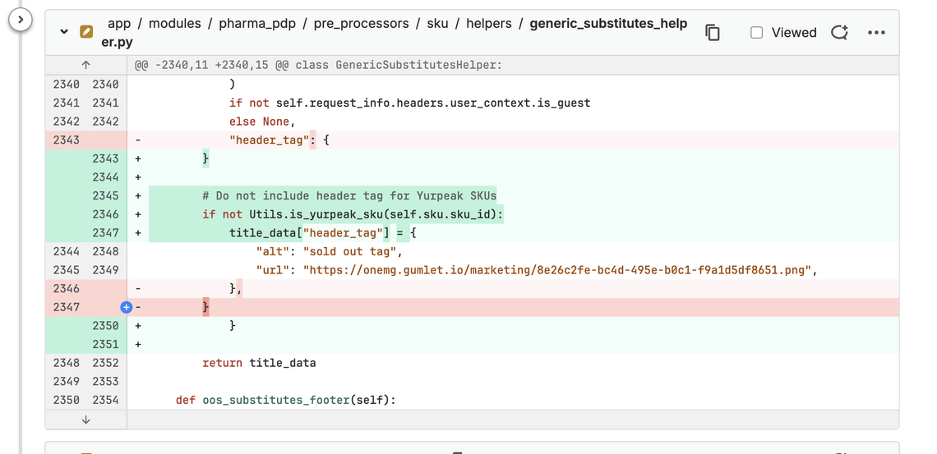Click the hunk header for GenericSubstitutesHelper
937x454 pixels.
pos(330,65)
